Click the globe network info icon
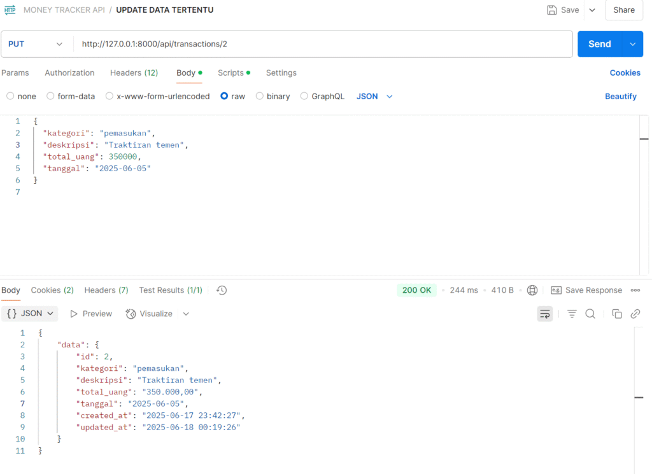 coord(532,290)
